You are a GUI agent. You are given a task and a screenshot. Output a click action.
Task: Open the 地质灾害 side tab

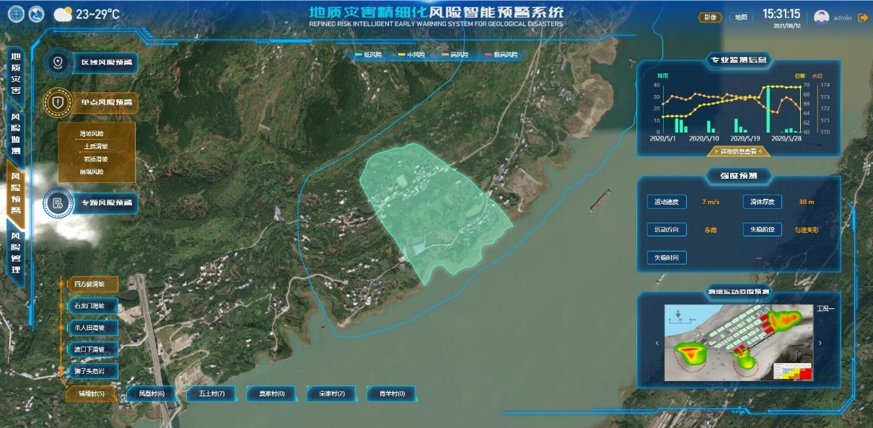16,73
